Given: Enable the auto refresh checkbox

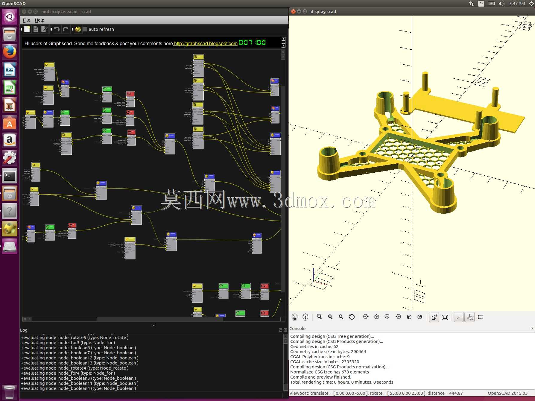Looking at the screenshot, I should pyautogui.click(x=85, y=29).
